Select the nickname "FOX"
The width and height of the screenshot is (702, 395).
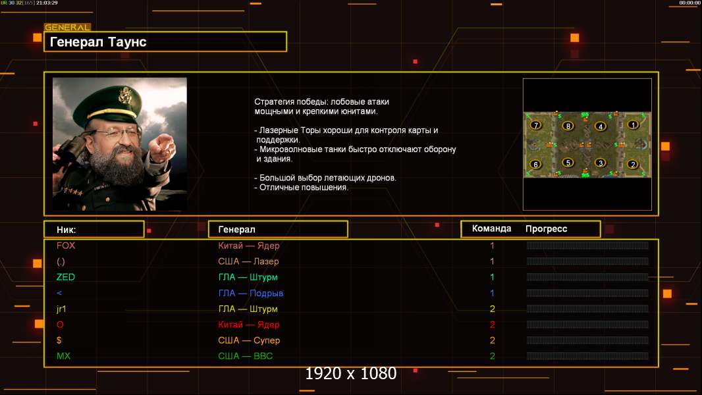pos(66,245)
